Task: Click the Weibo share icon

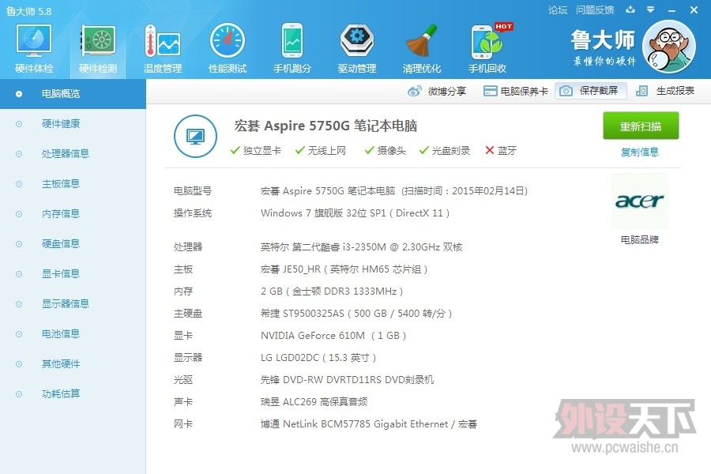Action: tap(415, 91)
